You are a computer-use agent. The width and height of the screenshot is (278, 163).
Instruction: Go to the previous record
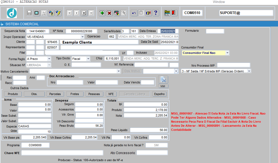[77, 13]
